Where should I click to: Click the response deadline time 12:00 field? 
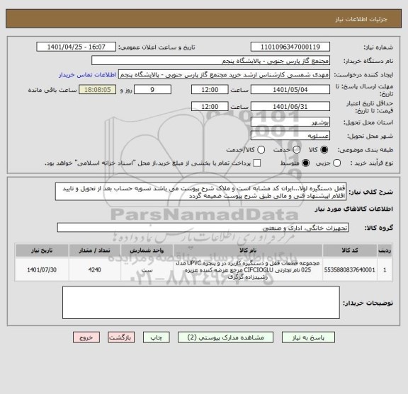click(x=210, y=90)
